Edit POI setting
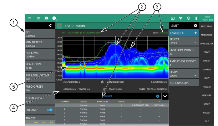This screenshot has height=126, width=218. [x=40, y=34]
